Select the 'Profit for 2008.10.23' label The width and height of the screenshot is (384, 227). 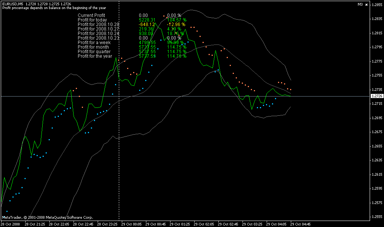tap(98, 38)
